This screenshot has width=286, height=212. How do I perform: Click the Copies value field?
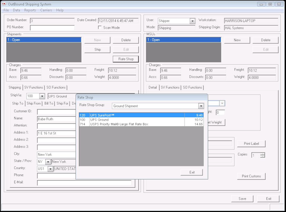point(256,155)
